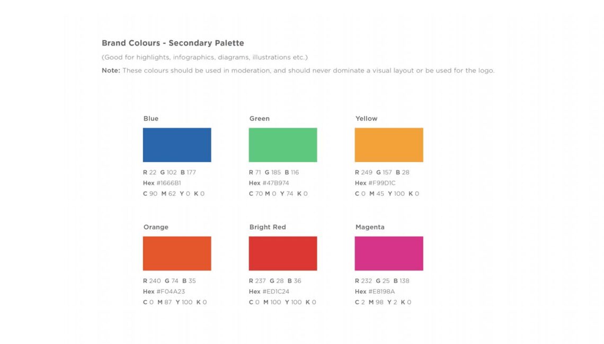Click the hex value #E8198A

point(381,292)
